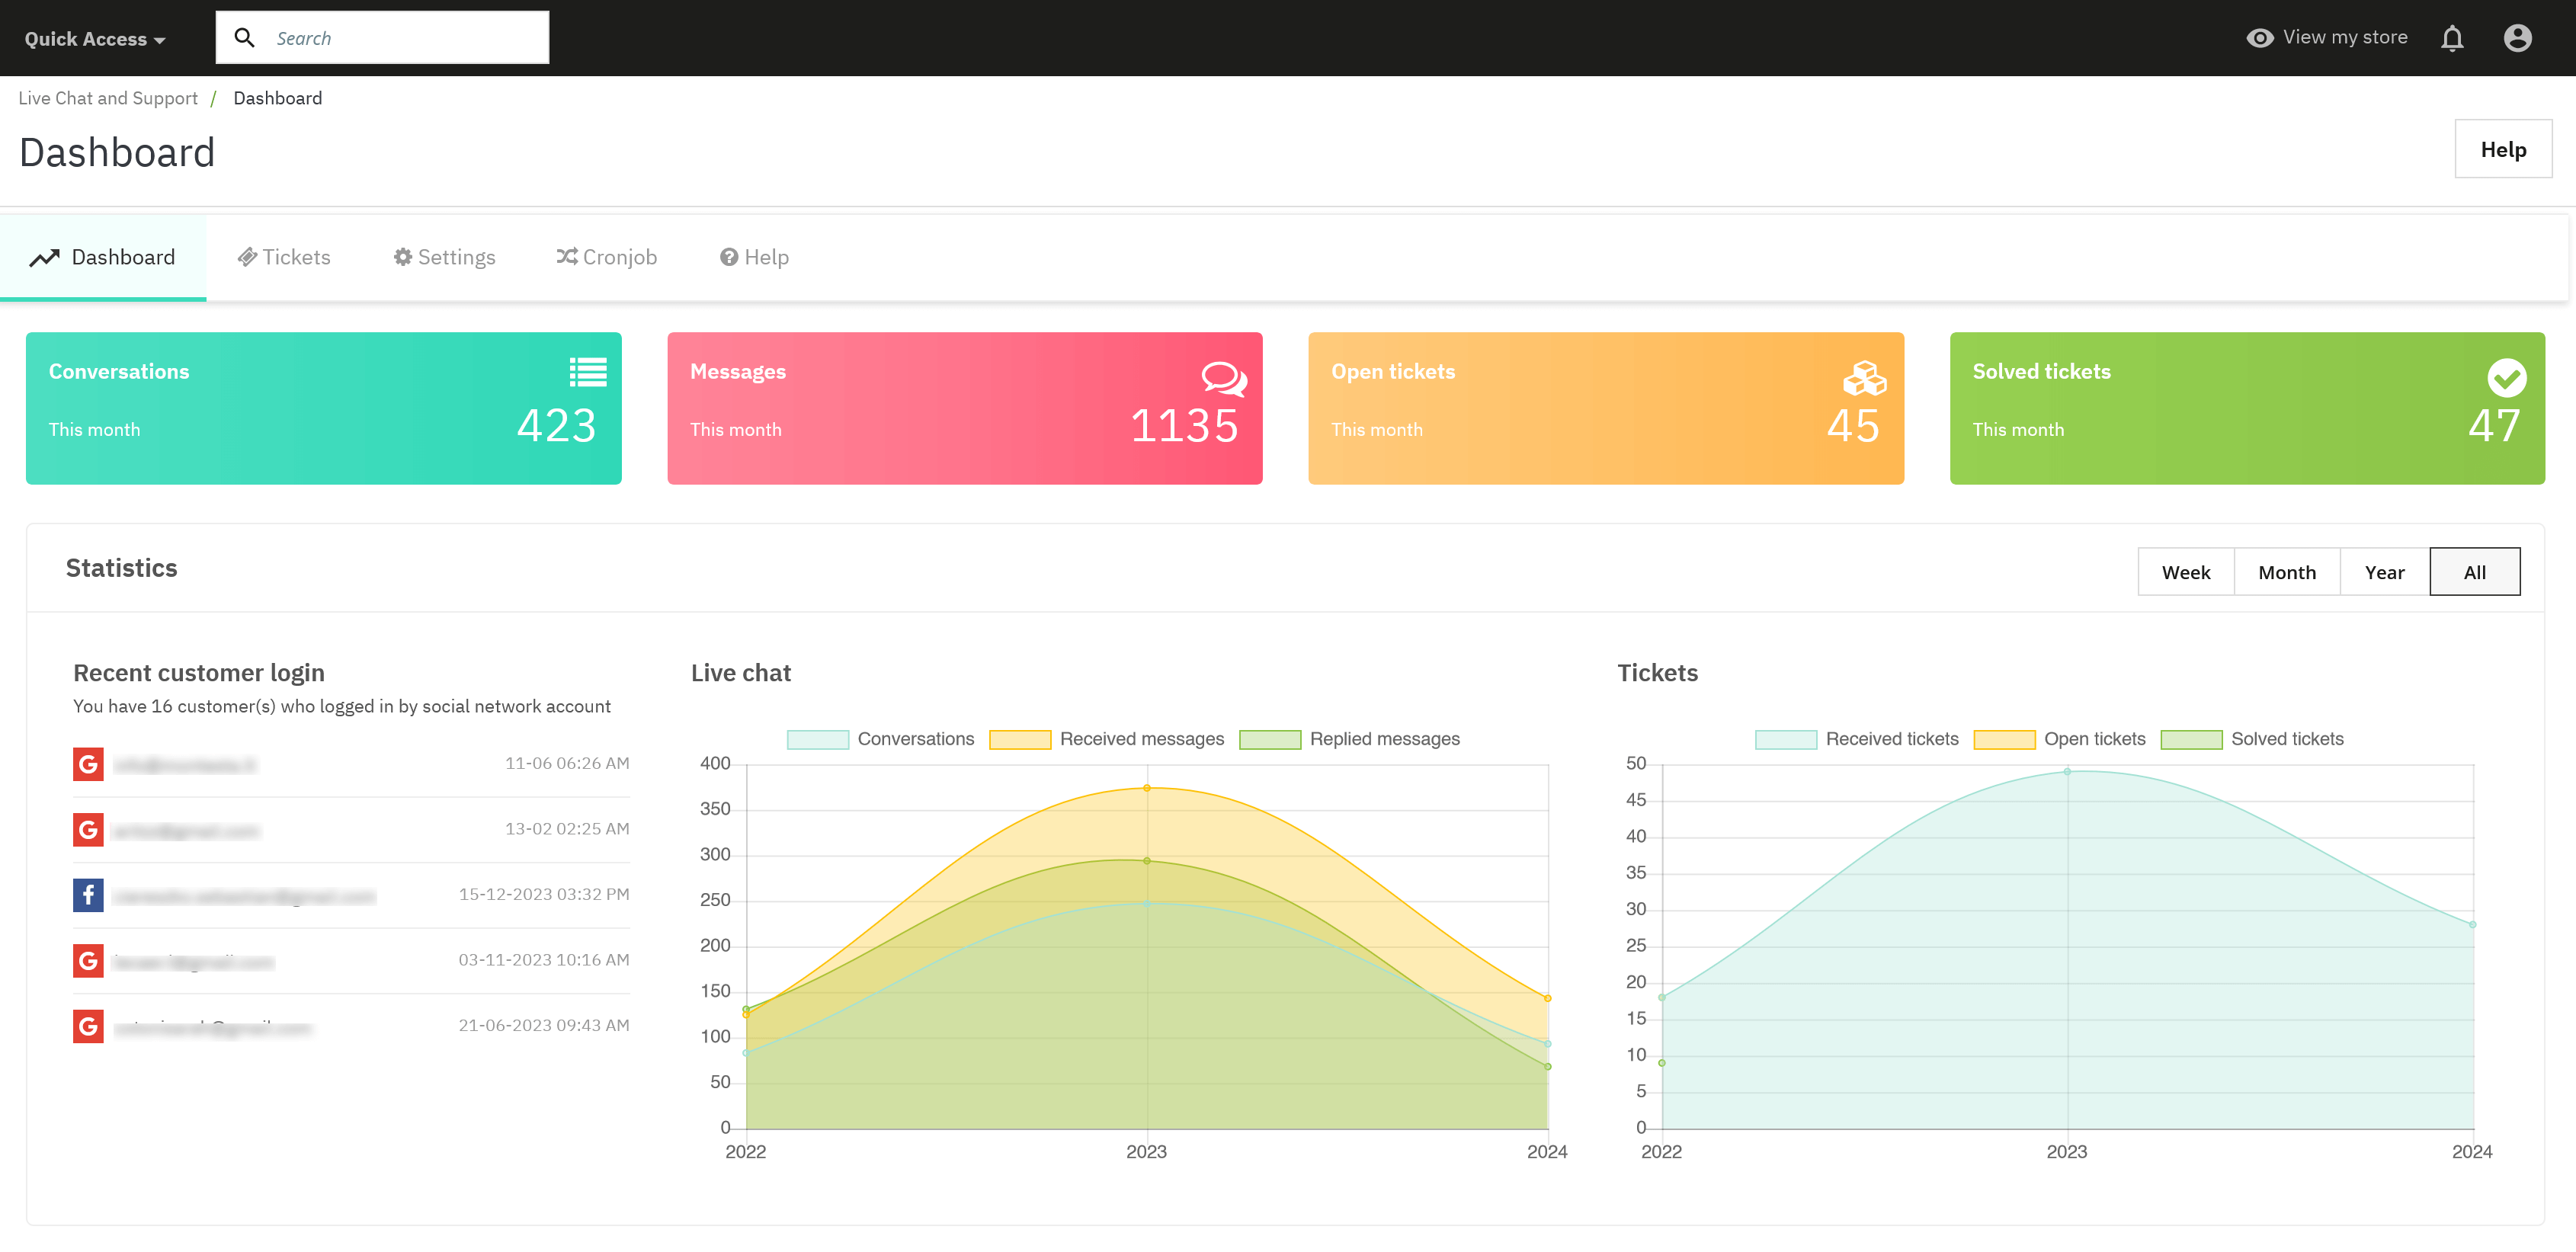Open the Cronjob tab
The height and width of the screenshot is (1252, 2576).
coord(607,258)
